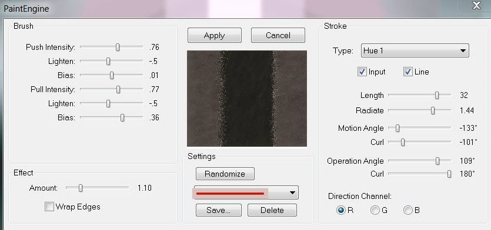Screen dimensions: 491x230
Task: Click the brush stroke preview image
Action: (x=247, y=99)
